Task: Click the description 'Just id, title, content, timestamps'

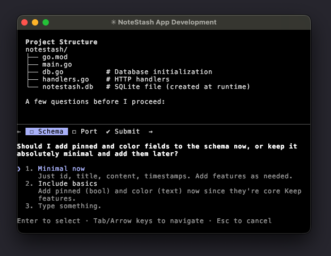Action: tap(165, 176)
